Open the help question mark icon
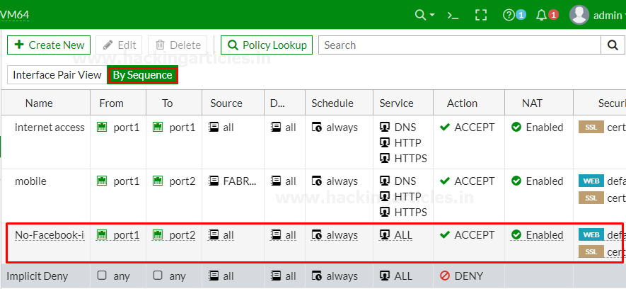The image size is (626, 289). point(509,15)
